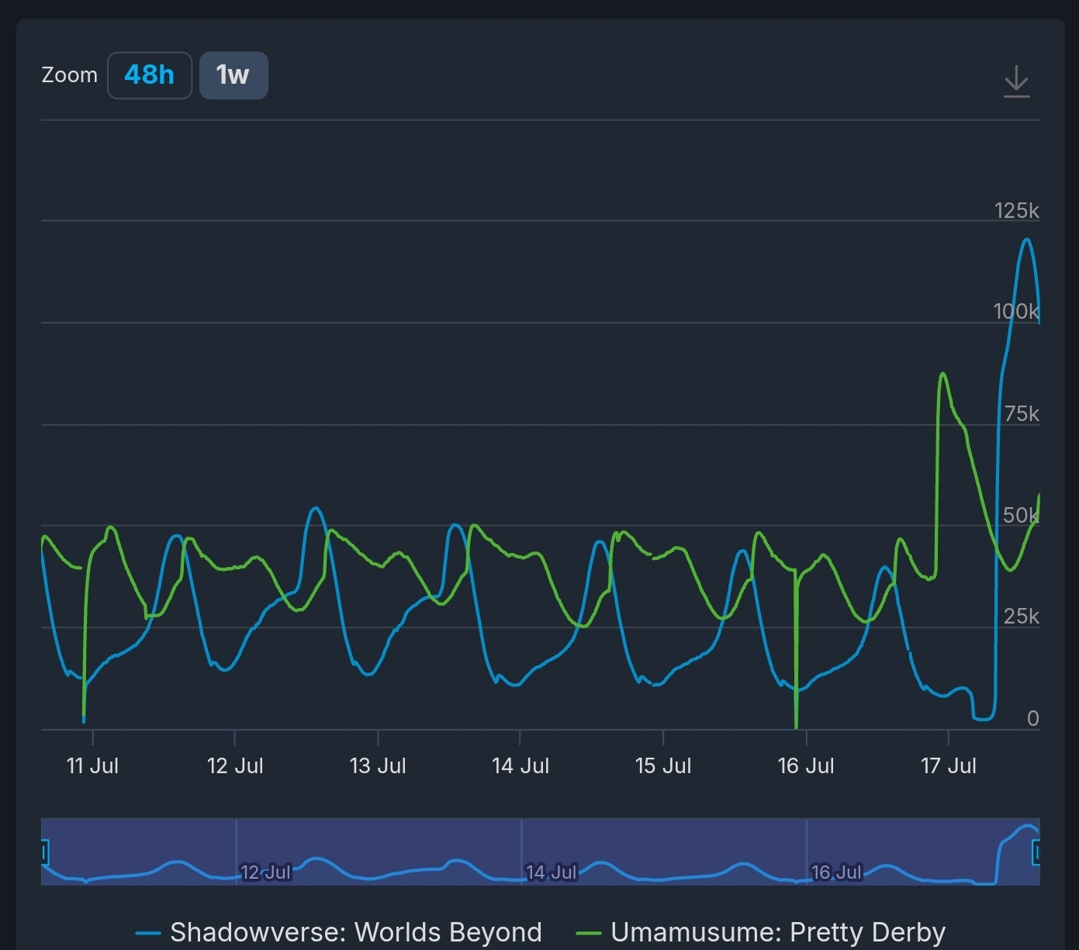Select the 1w zoom range

[233, 75]
